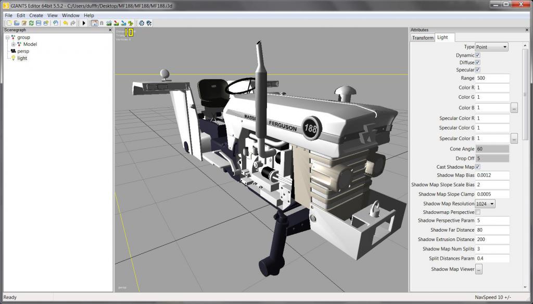533x304 pixels.
Task: Click the Color R input field
Action: [x=492, y=88]
